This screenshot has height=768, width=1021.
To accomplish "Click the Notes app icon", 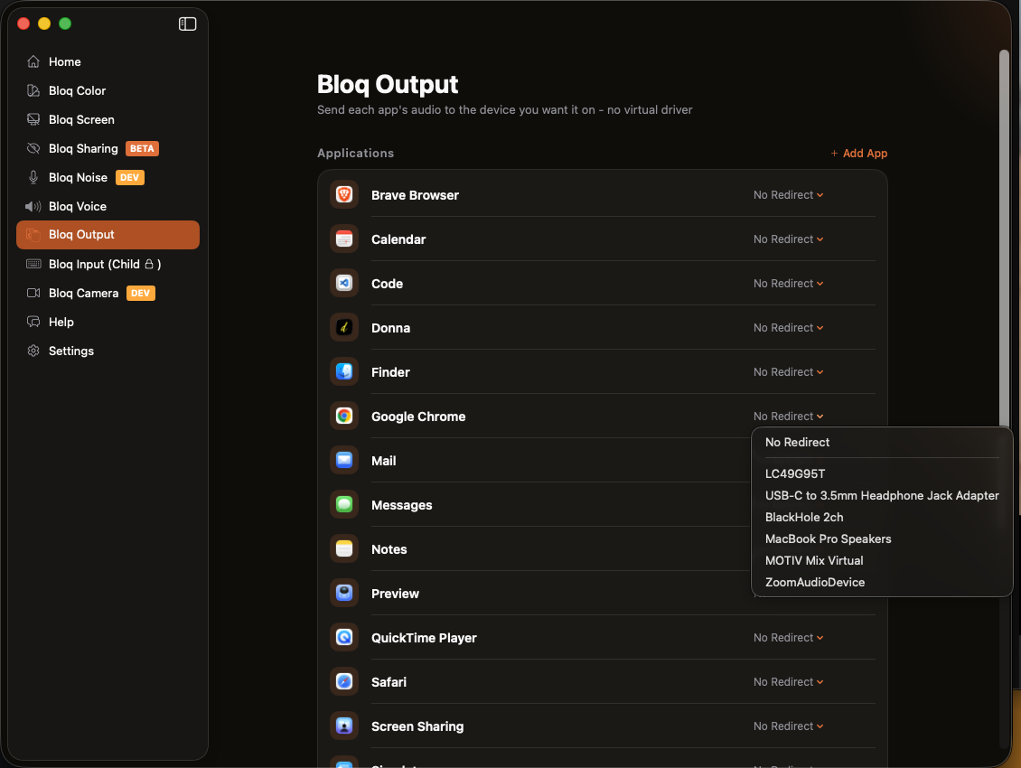I will tap(344, 548).
